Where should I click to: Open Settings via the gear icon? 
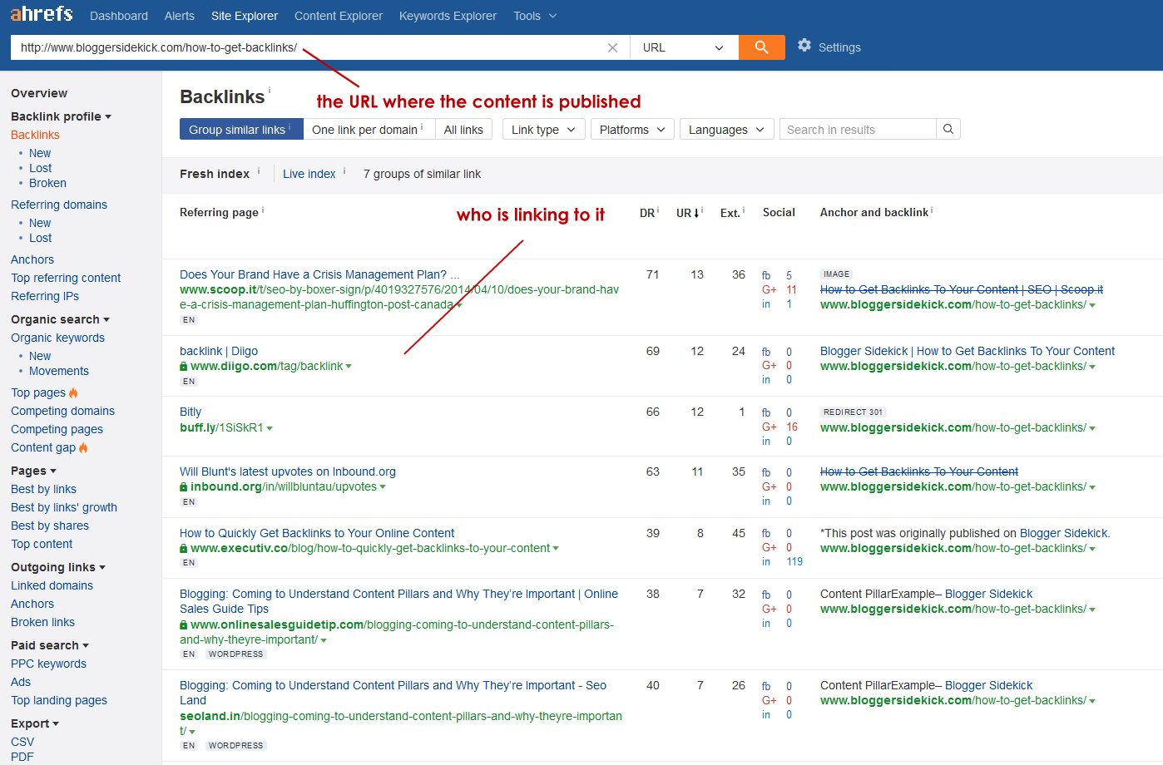pos(804,46)
